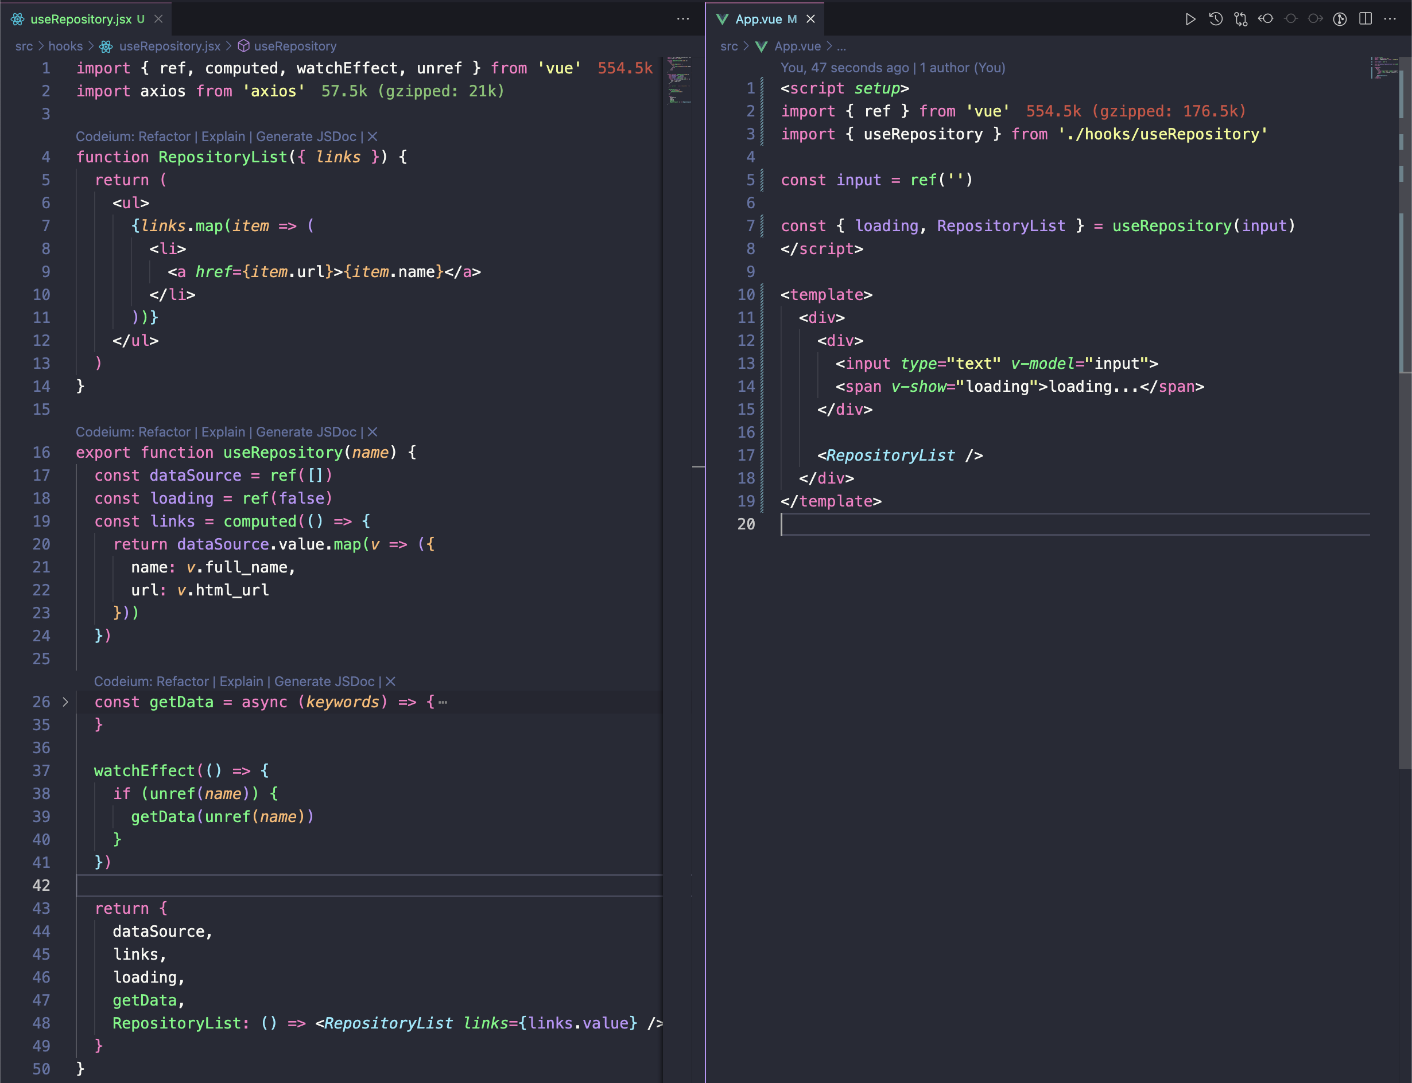Open more actions ellipsis for App.vue editor
This screenshot has height=1083, width=1412.
1390,20
